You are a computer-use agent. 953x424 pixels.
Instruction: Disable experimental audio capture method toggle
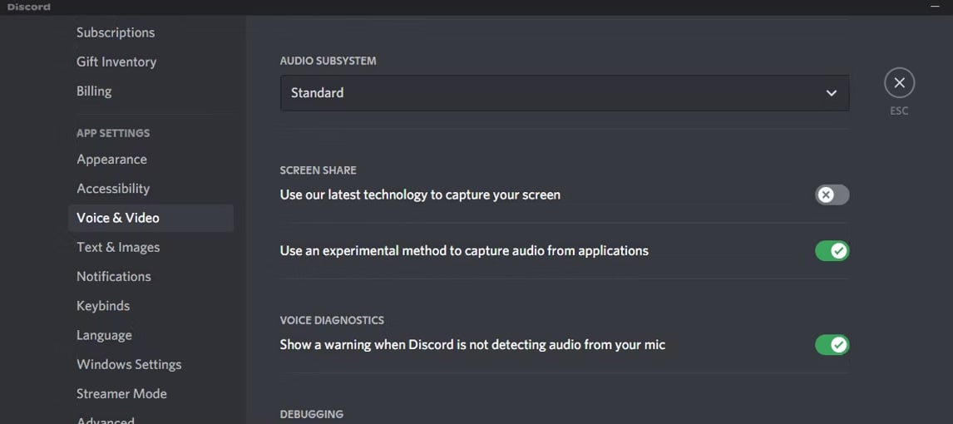(832, 250)
